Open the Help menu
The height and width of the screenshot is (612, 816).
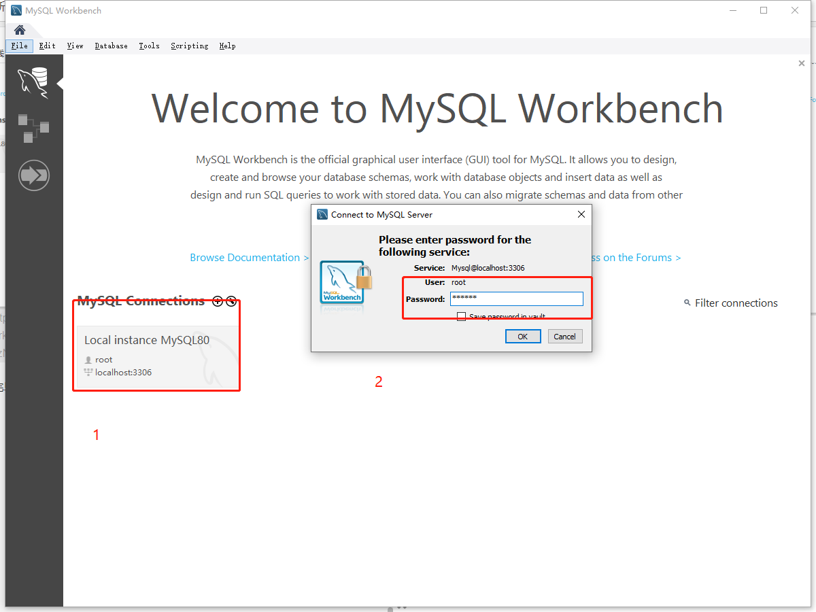coord(228,46)
